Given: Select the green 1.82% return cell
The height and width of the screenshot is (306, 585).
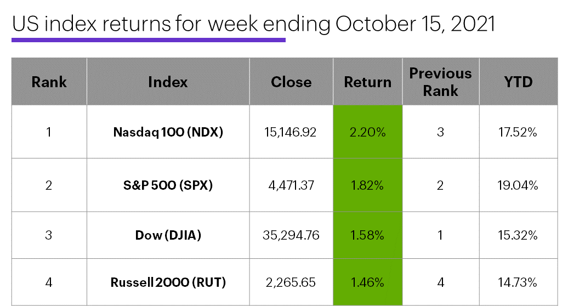Looking at the screenshot, I should [367, 185].
